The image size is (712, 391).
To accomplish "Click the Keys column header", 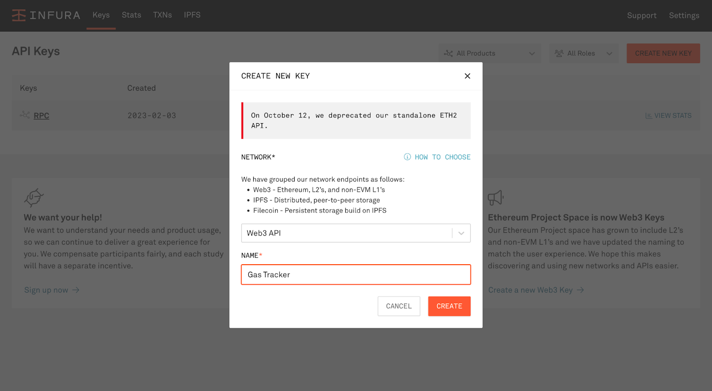I will pos(28,88).
